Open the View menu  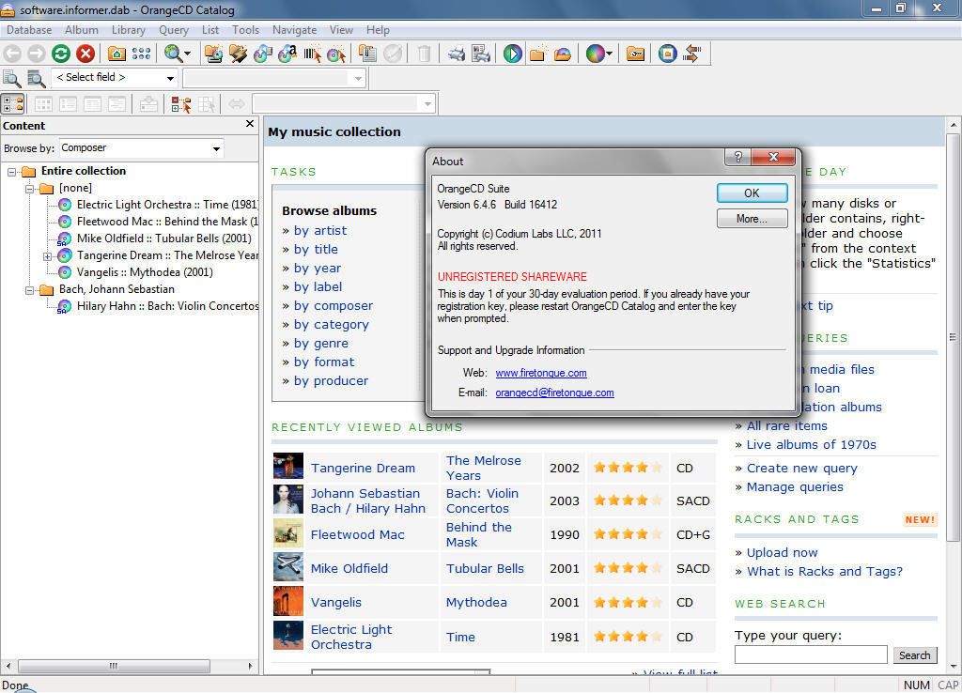tap(341, 30)
